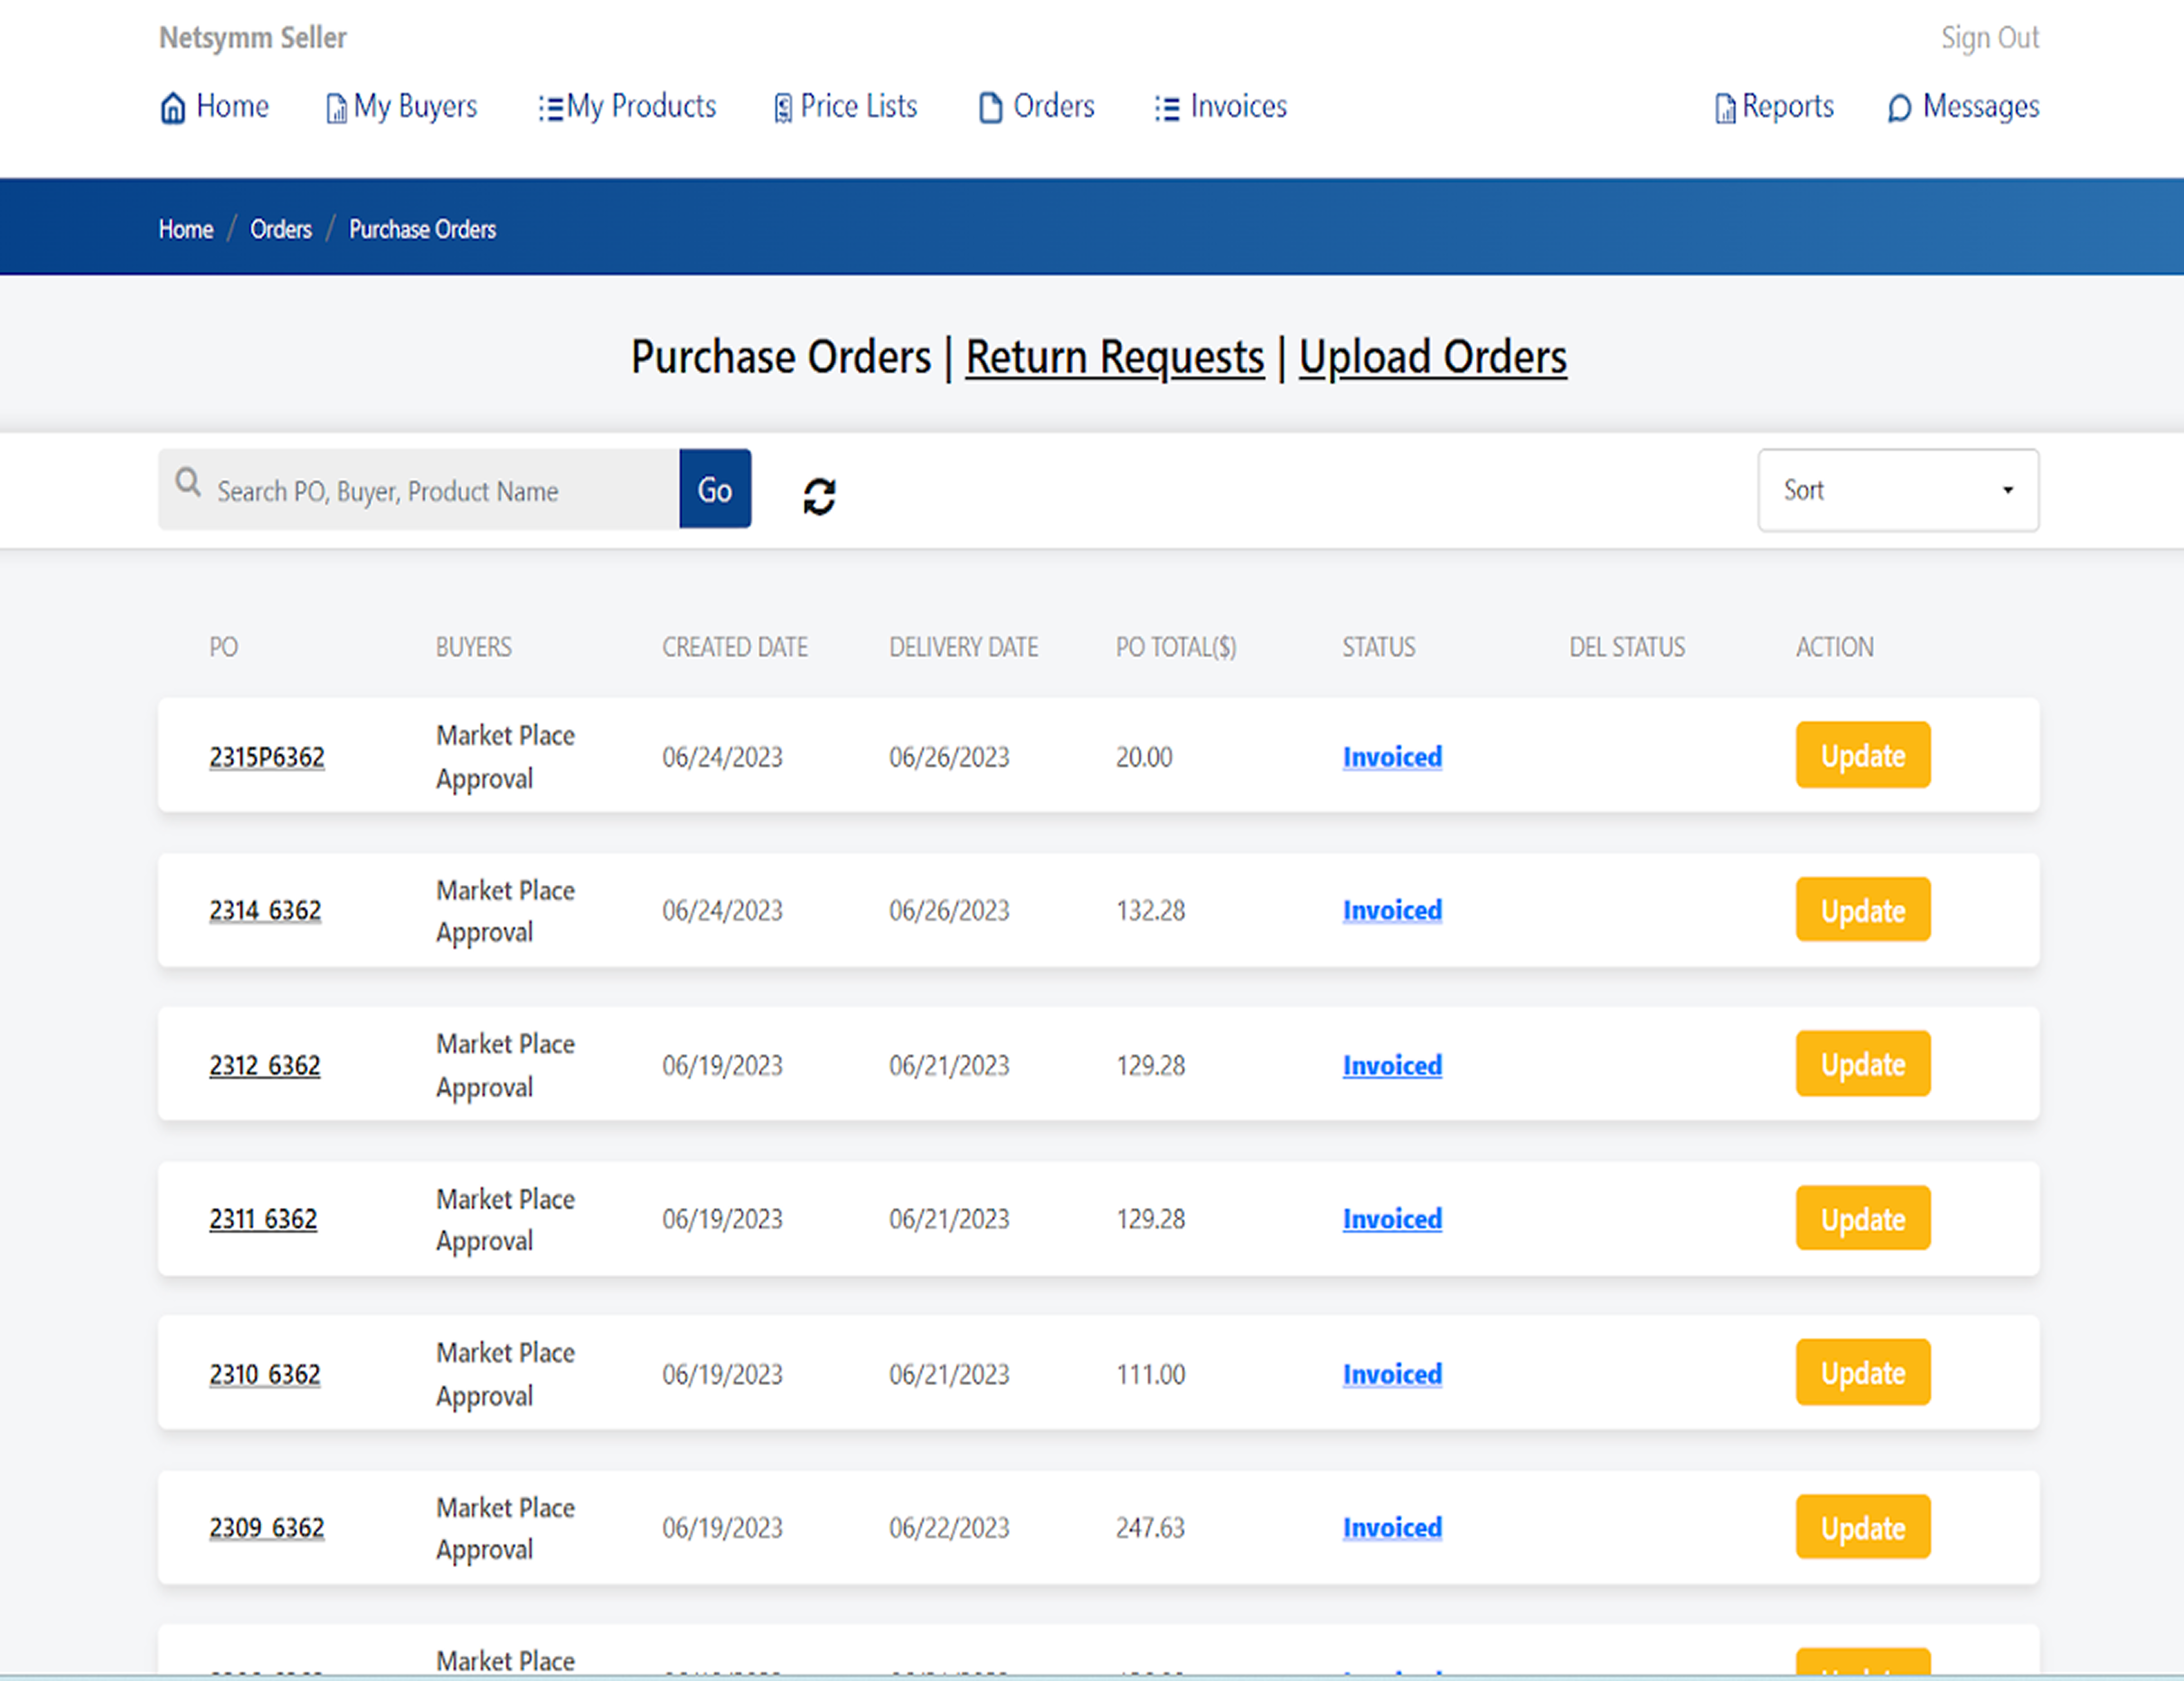Click the Go search button
The width and height of the screenshot is (2184, 1681).
point(715,489)
